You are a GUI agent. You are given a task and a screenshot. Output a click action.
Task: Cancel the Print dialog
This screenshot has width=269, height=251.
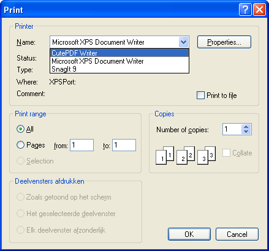click(237, 234)
